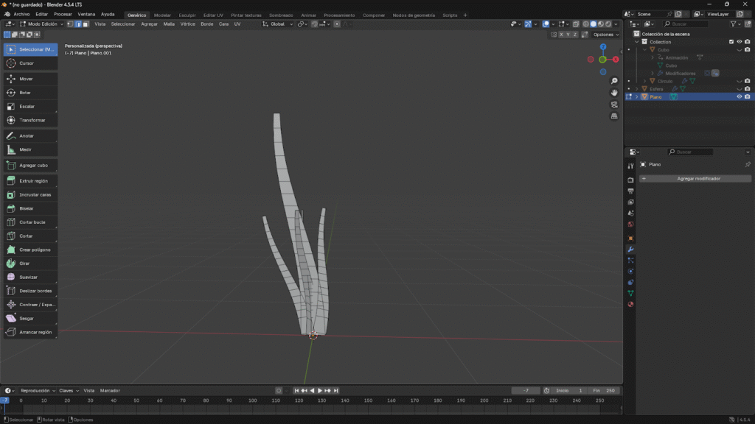Click Agregar modificador button
The image size is (755, 424).
tap(695, 179)
